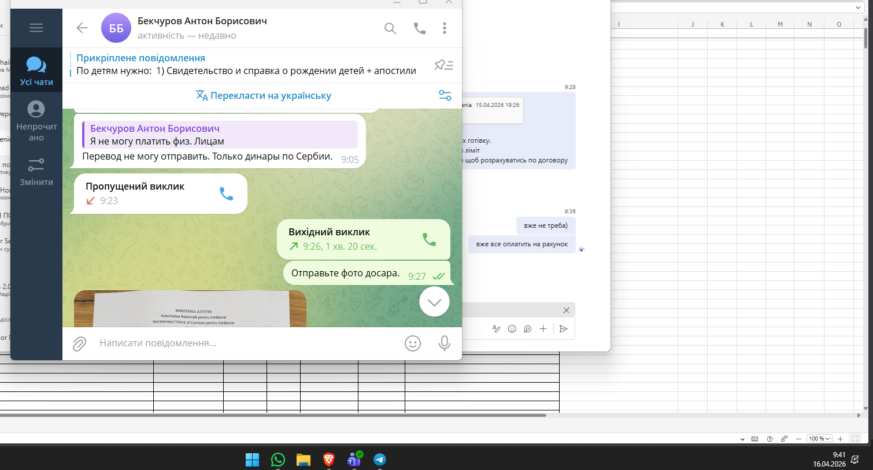
Task: Open the spreadsheet 100 % zoom dropdown
Action: click(x=820, y=439)
